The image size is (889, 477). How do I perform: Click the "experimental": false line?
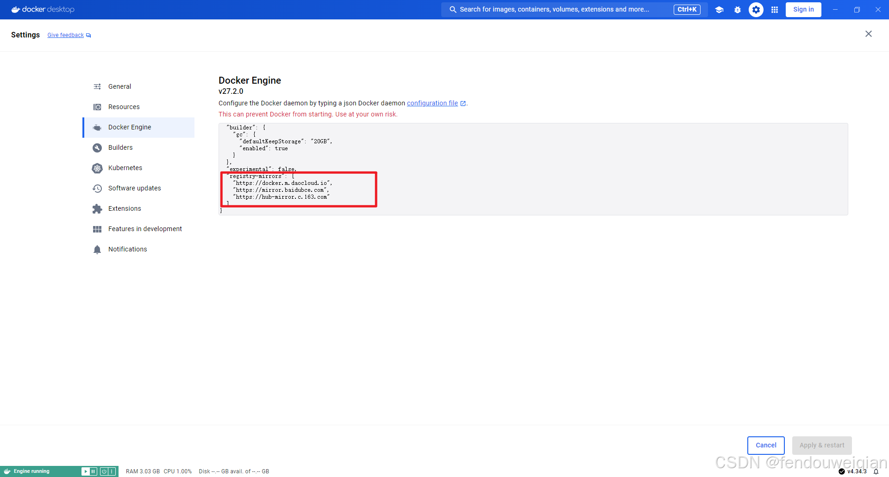[262, 169]
